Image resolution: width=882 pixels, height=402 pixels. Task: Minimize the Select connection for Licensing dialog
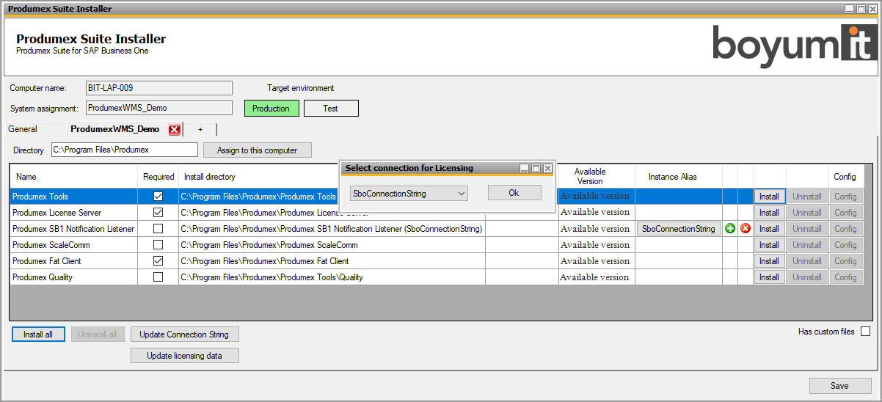(525, 168)
